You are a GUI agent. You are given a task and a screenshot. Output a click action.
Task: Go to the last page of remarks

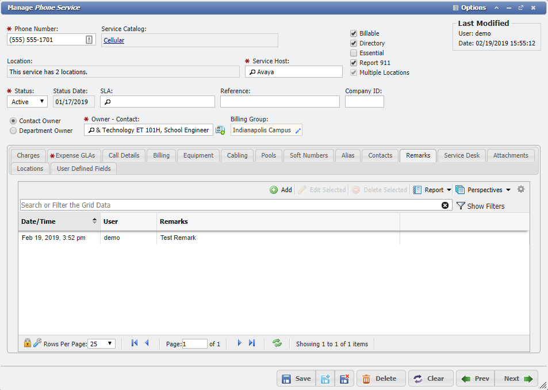tap(252, 343)
